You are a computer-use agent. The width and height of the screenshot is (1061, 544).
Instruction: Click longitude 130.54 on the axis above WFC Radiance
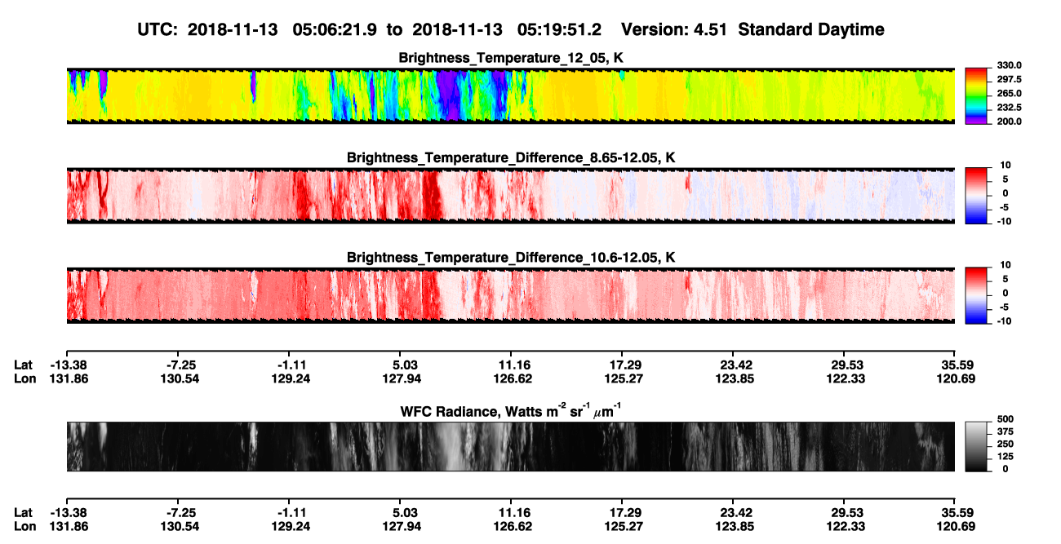[180, 379]
